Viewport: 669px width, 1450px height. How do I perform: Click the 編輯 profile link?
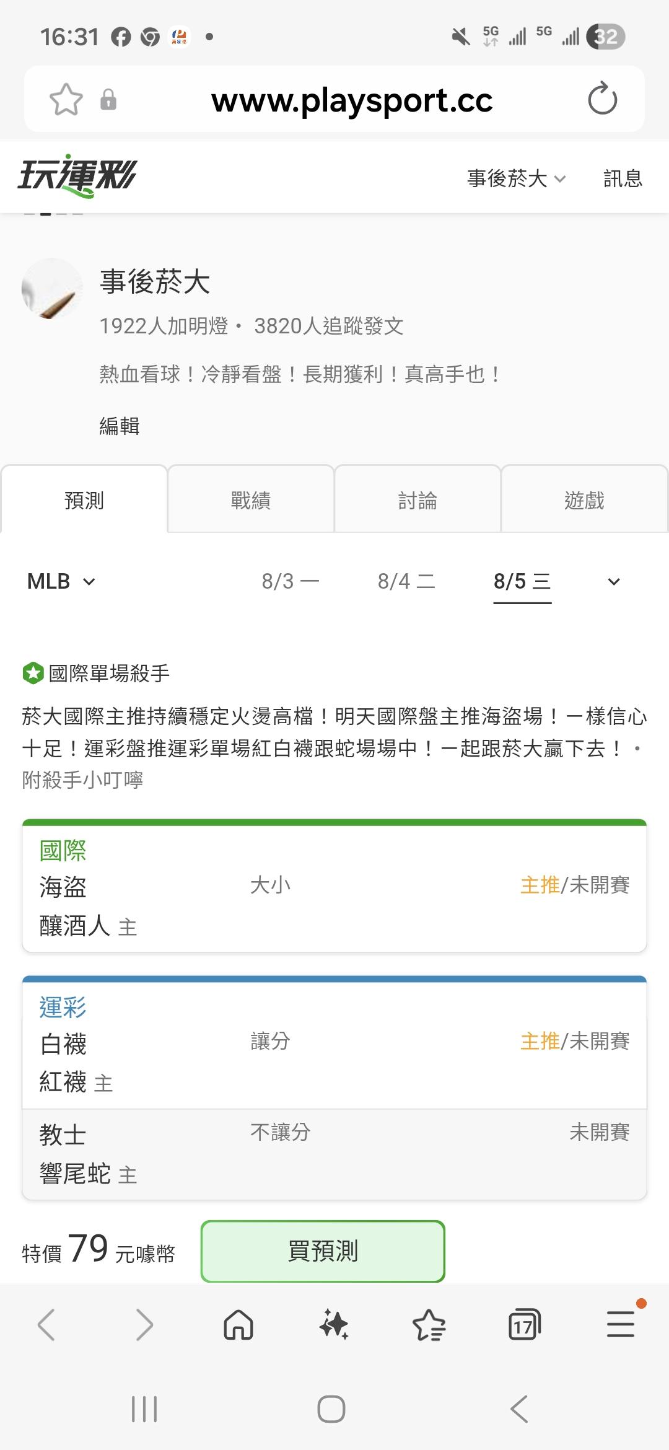pyautogui.click(x=120, y=426)
